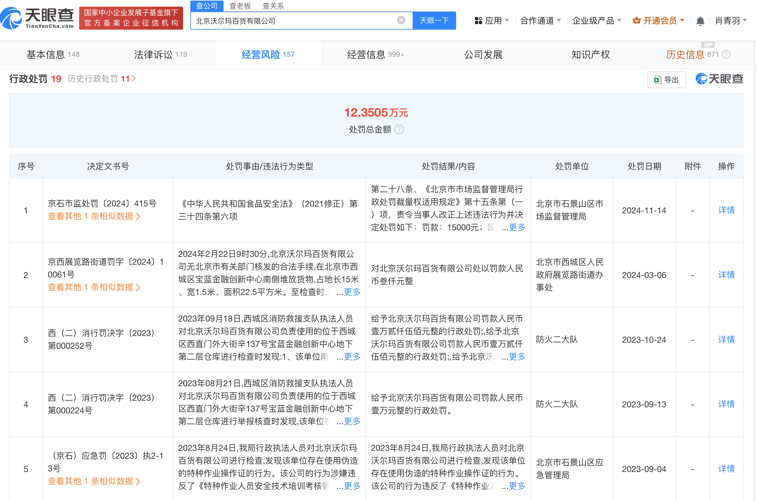Click the TianYanCha logo icon

click(11, 18)
